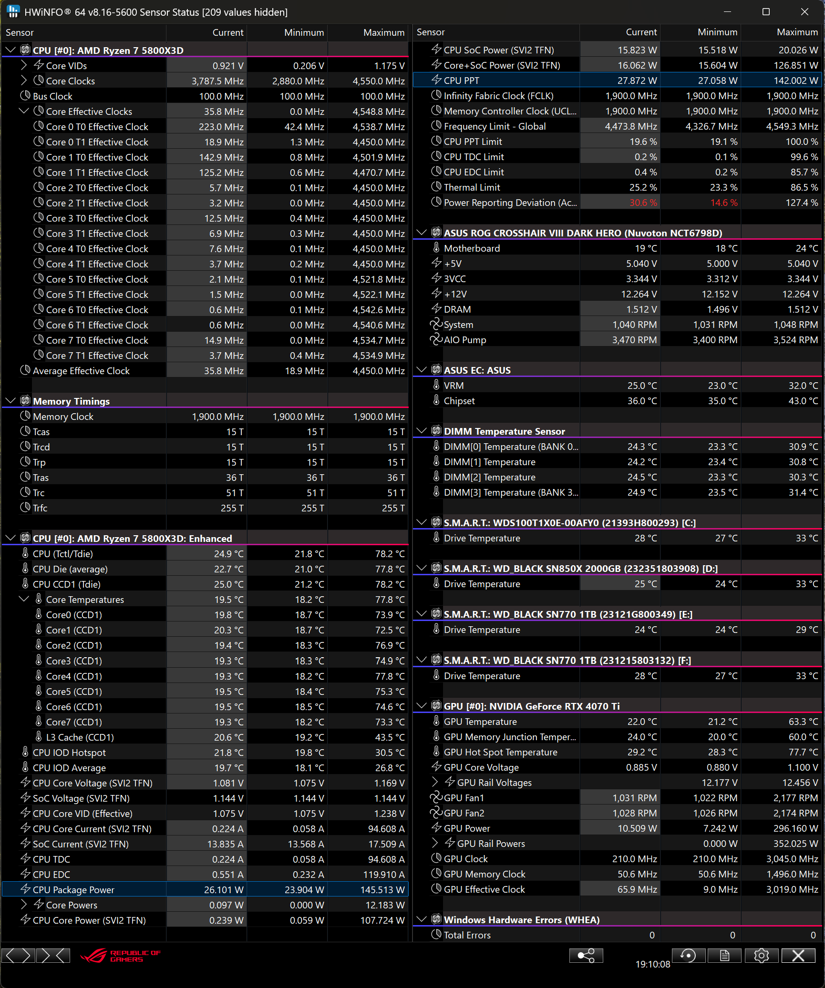
Task: Click the fan icon beside GPU Fan1
Action: point(436,797)
